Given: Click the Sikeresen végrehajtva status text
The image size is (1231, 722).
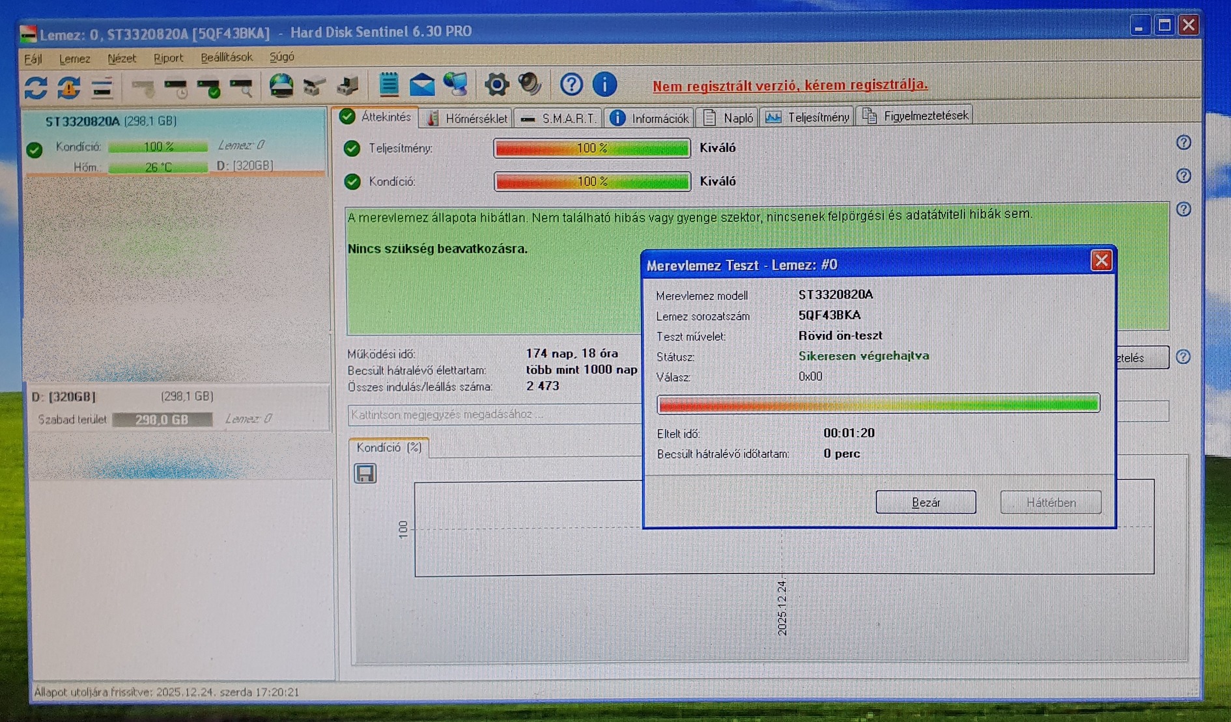Looking at the screenshot, I should 864,355.
